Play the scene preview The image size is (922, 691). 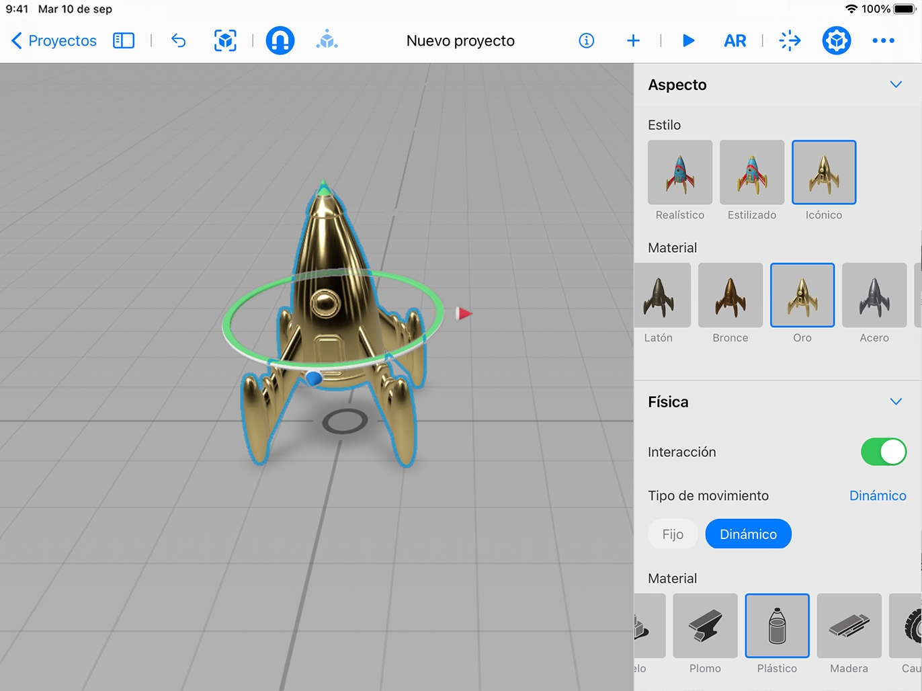point(688,41)
